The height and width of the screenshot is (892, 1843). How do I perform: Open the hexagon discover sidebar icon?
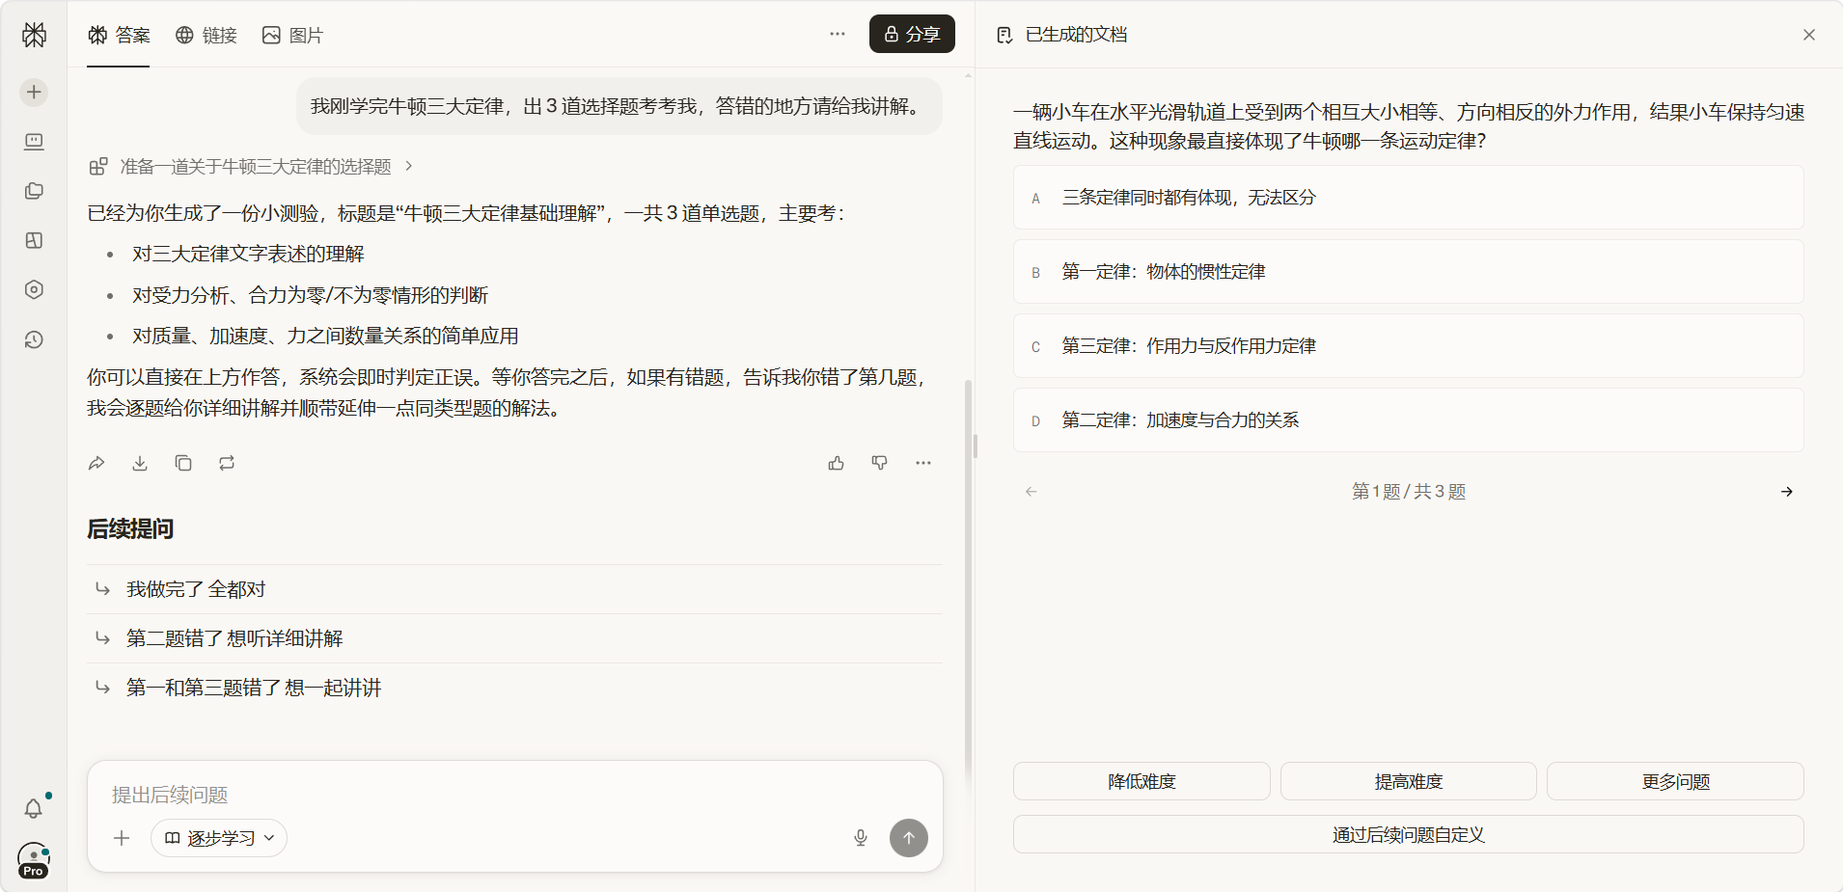pos(34,289)
